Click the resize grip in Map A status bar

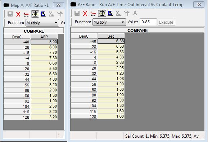coord(63,137)
